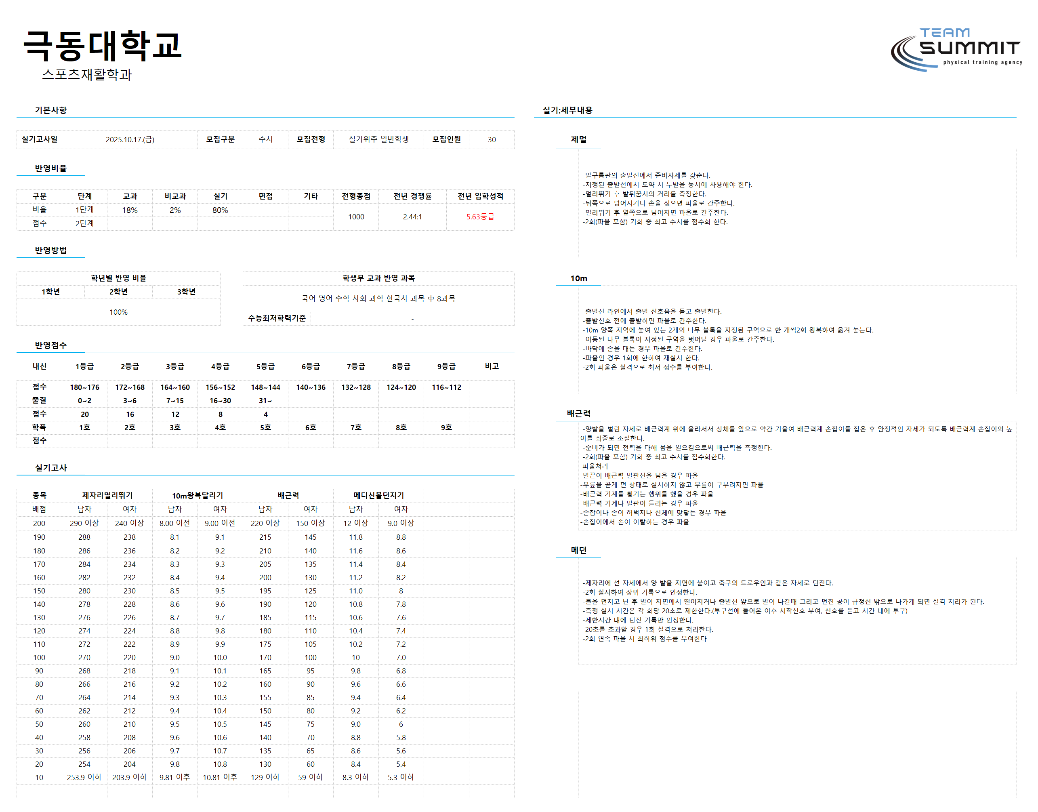Click the TEAM SUMMIT logo
The image size is (1038, 812).
[956, 49]
